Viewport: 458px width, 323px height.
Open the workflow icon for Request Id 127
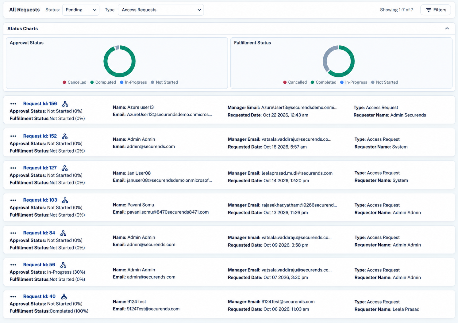coord(64,168)
